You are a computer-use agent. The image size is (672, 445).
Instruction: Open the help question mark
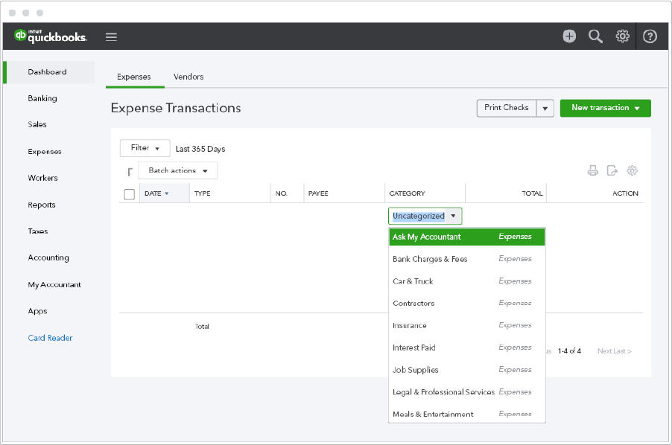click(x=650, y=36)
